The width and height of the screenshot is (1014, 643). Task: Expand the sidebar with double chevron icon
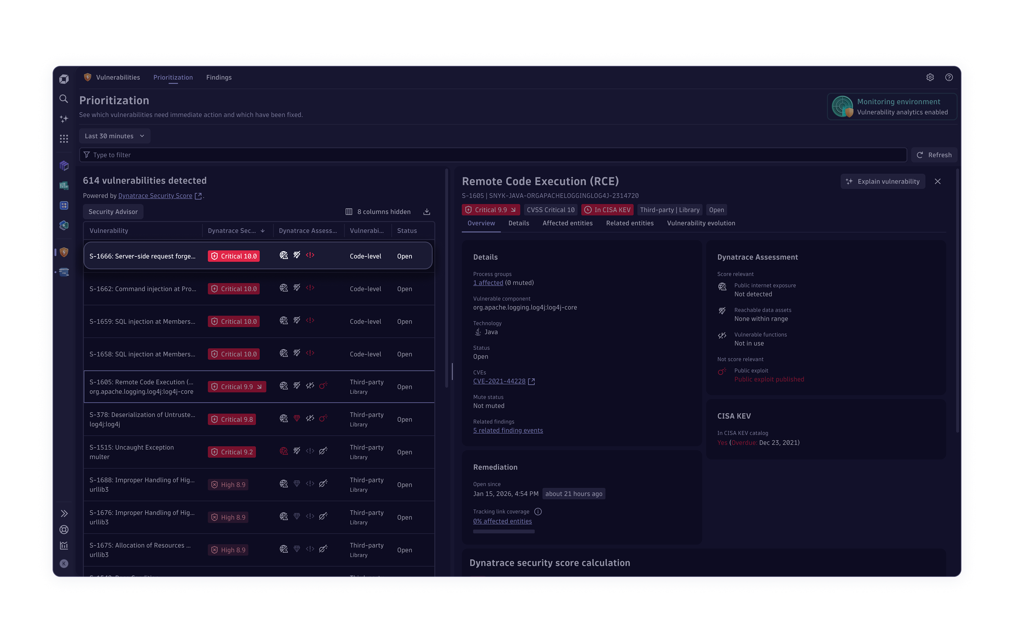(x=64, y=513)
